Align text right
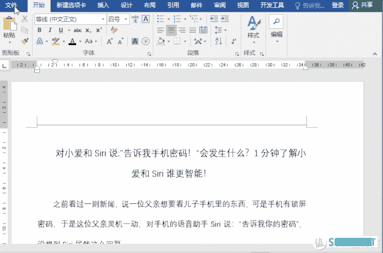The width and height of the screenshot is (383, 253). (x=182, y=30)
